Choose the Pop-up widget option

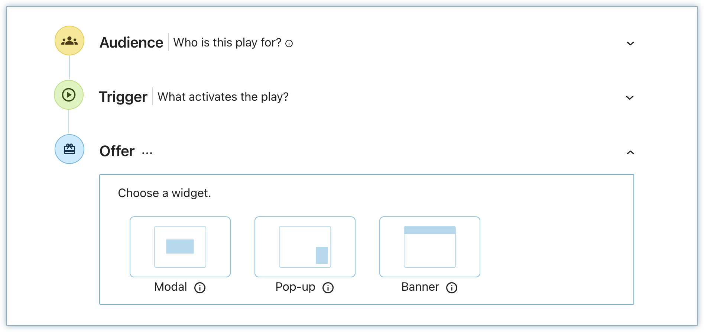[305, 247]
